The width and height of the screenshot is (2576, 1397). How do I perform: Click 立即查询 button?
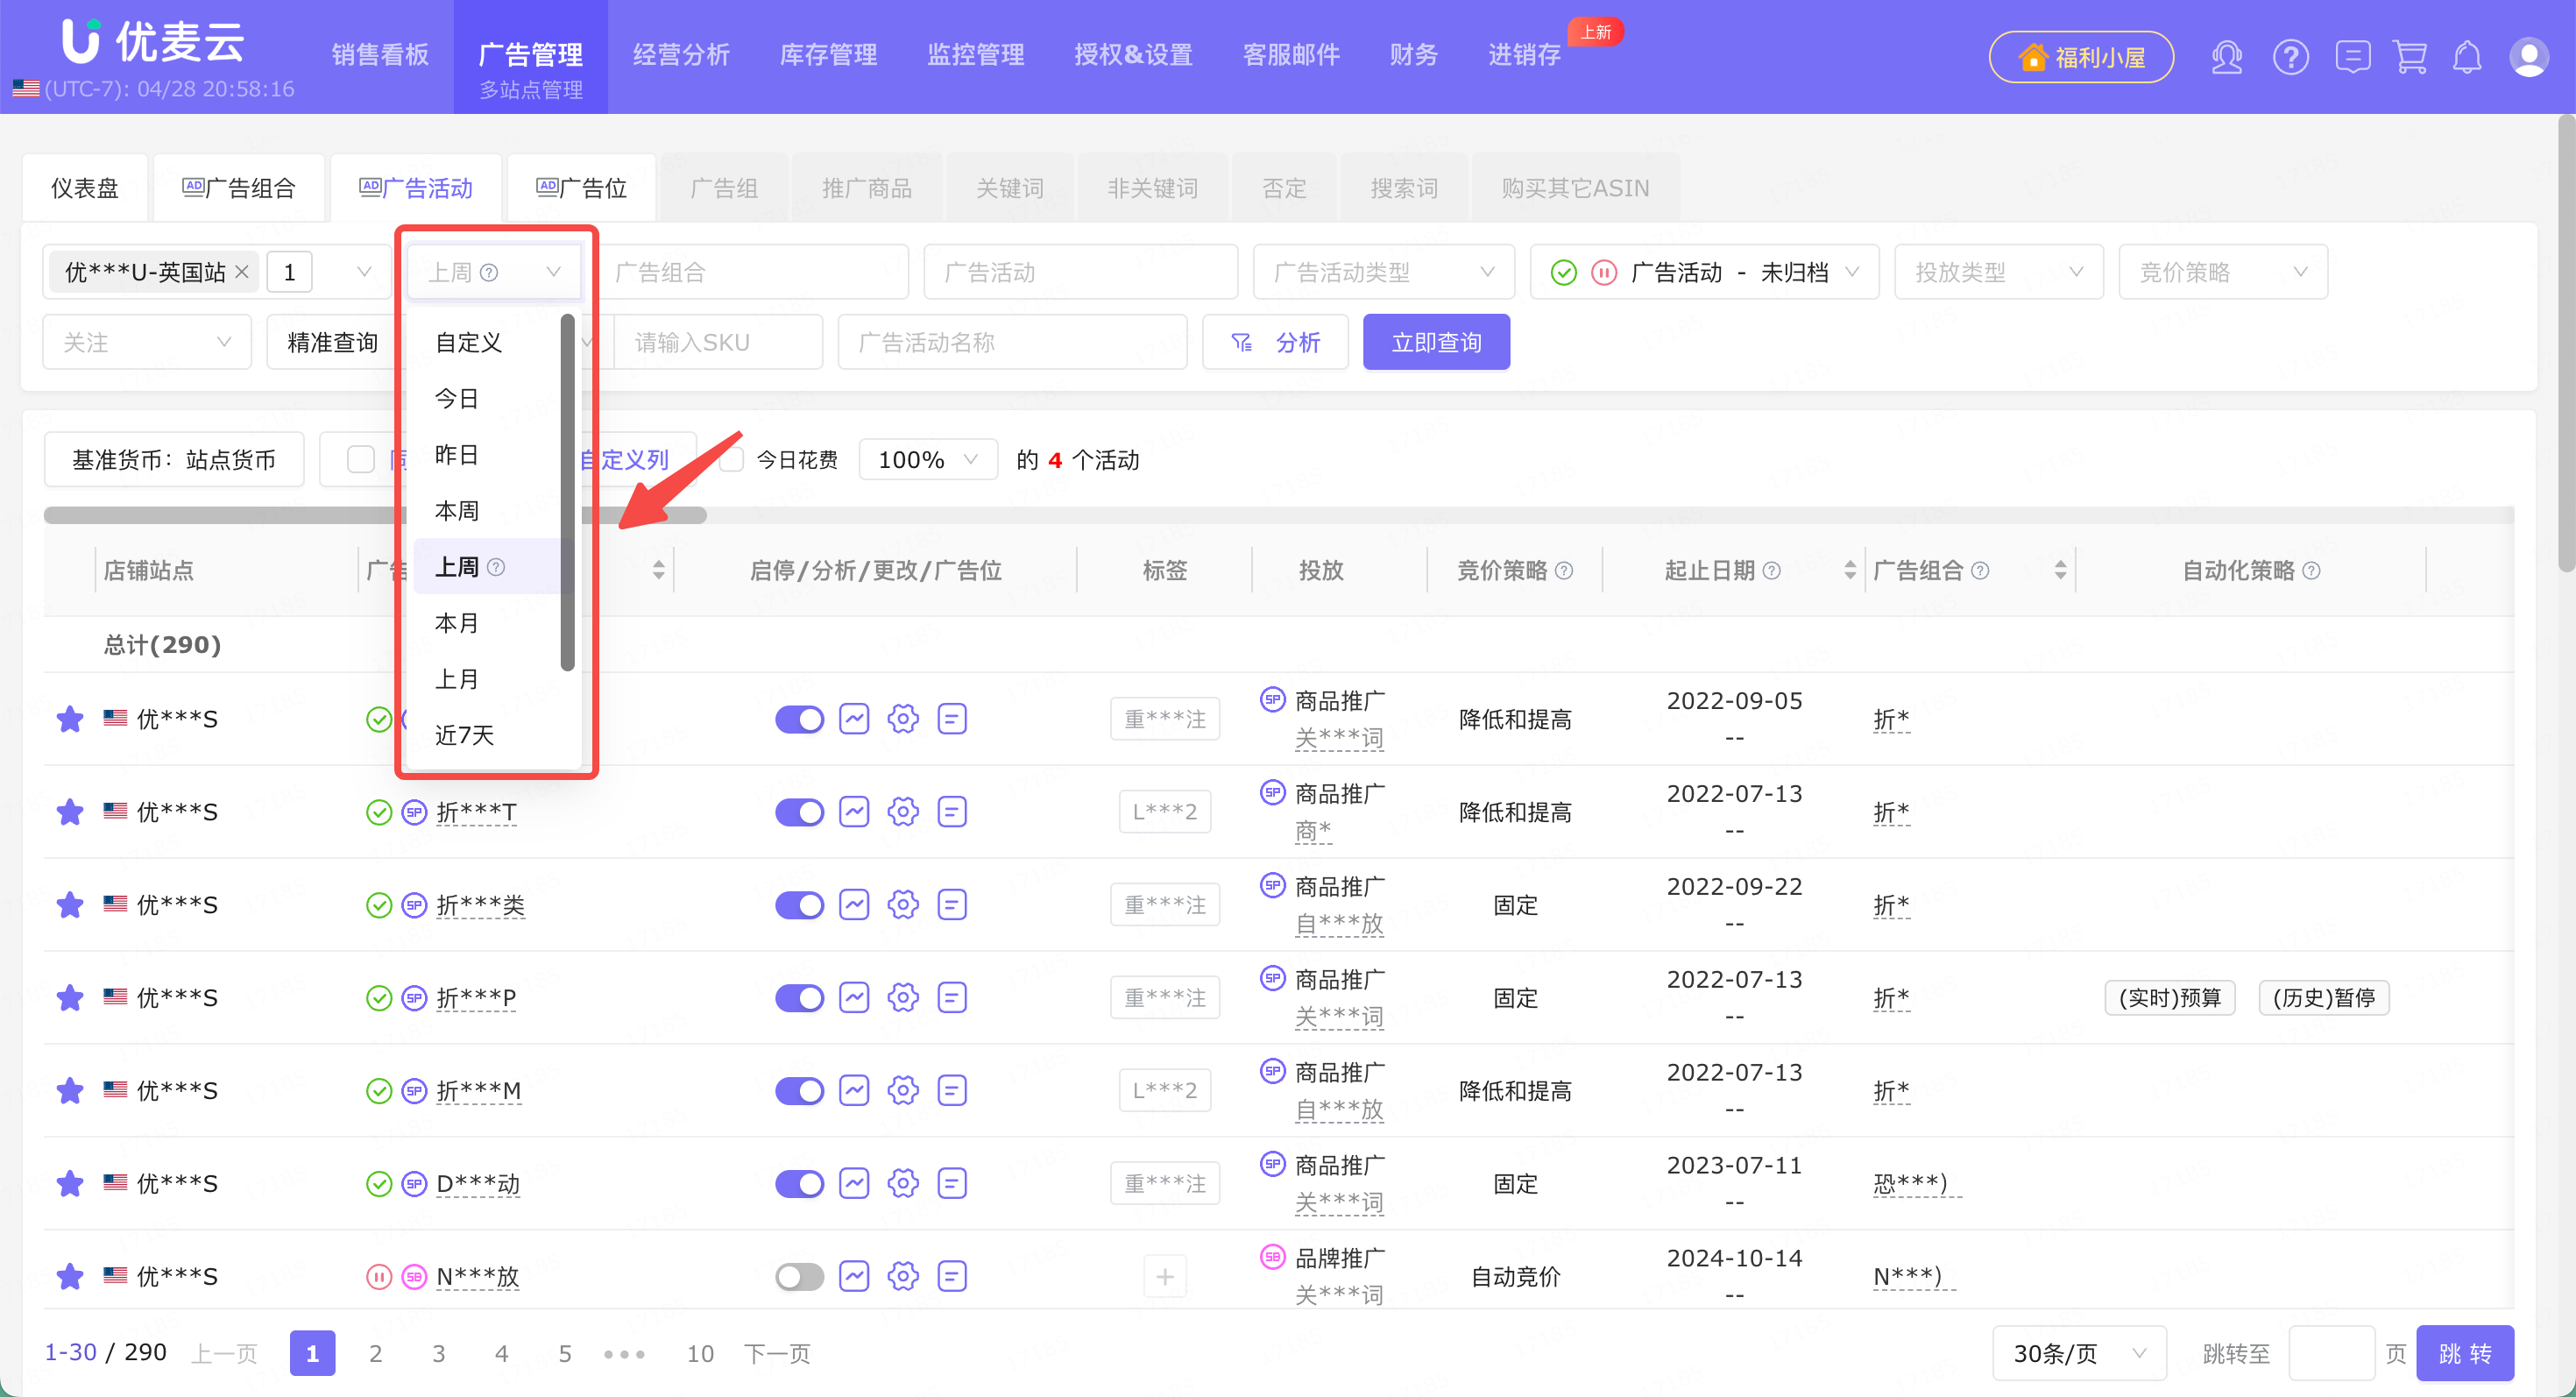(x=1436, y=343)
